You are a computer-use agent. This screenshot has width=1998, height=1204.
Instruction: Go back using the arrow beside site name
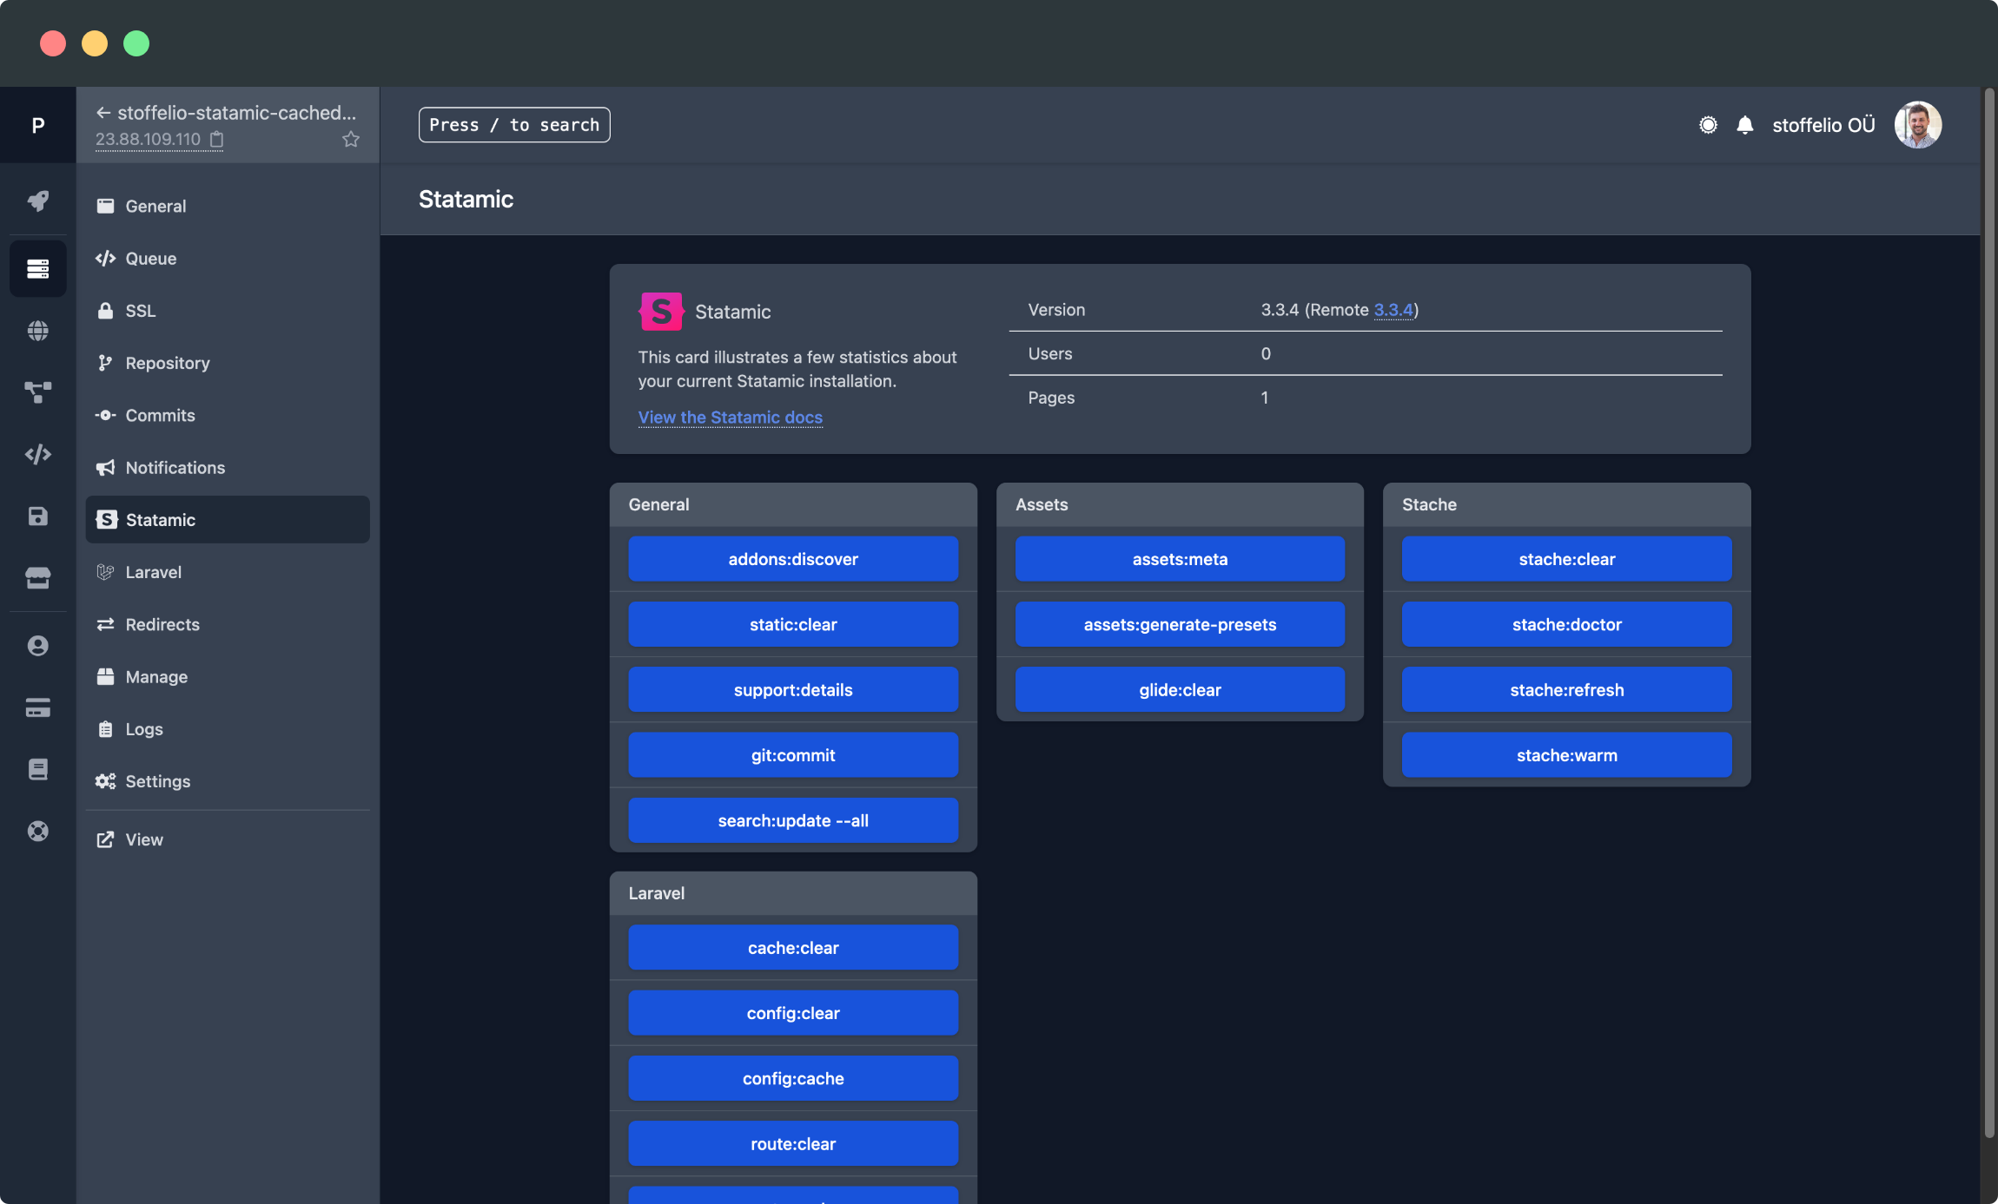103,113
